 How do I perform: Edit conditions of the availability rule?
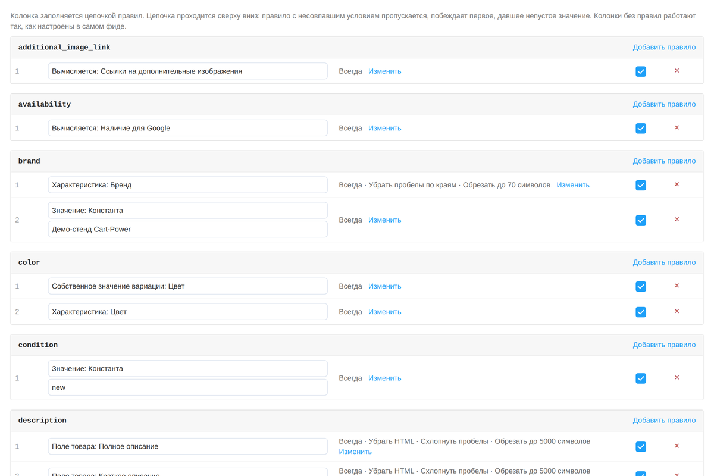coord(384,128)
